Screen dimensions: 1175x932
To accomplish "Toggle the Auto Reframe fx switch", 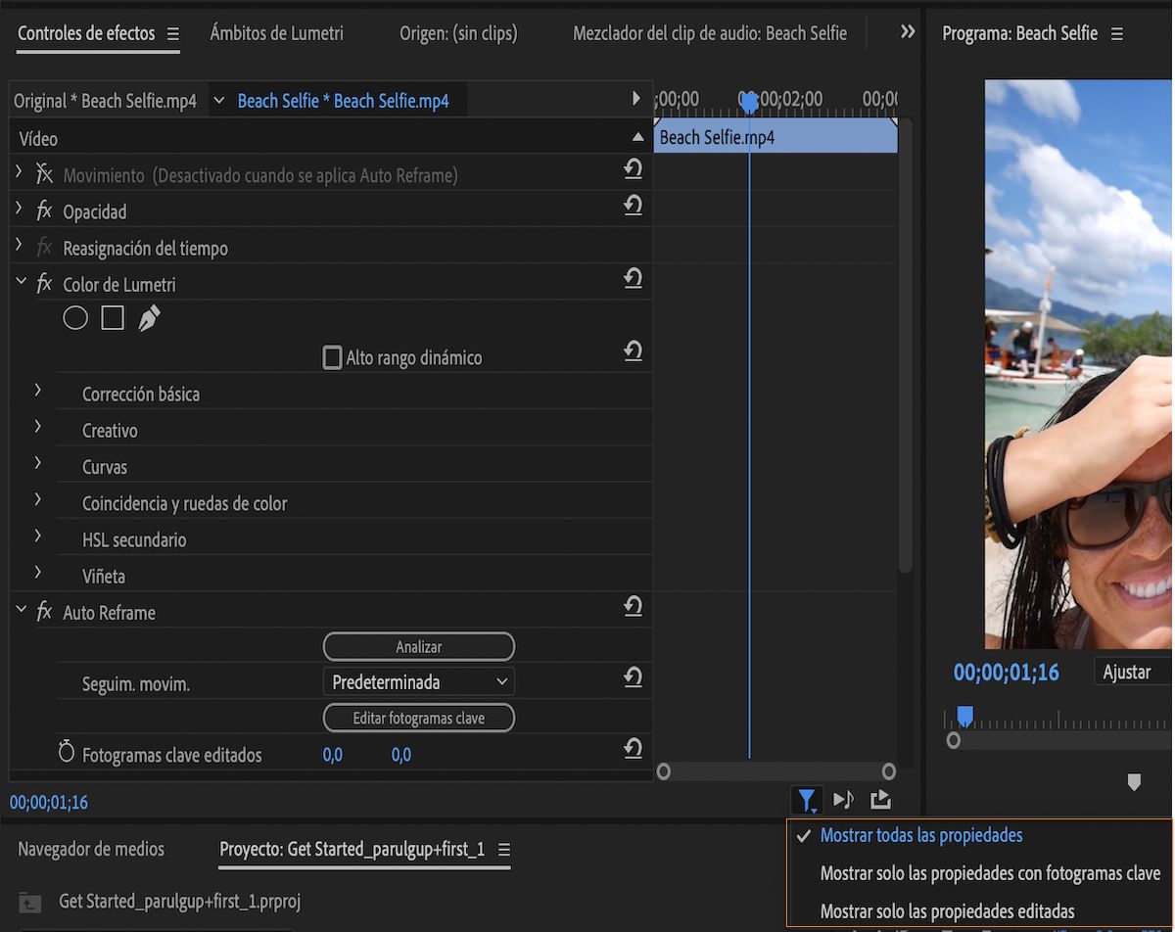I will pyautogui.click(x=44, y=613).
